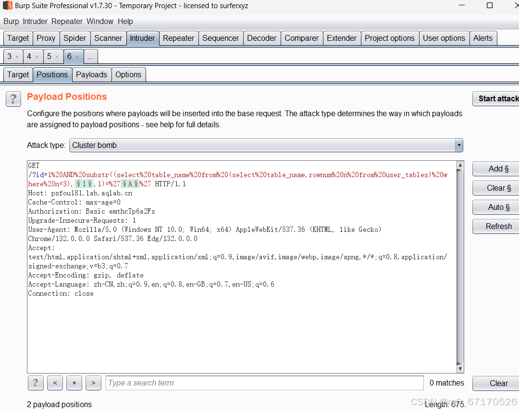Viewport: 519px width, 410px height.
Task: Click the Auto § button
Action: point(496,207)
